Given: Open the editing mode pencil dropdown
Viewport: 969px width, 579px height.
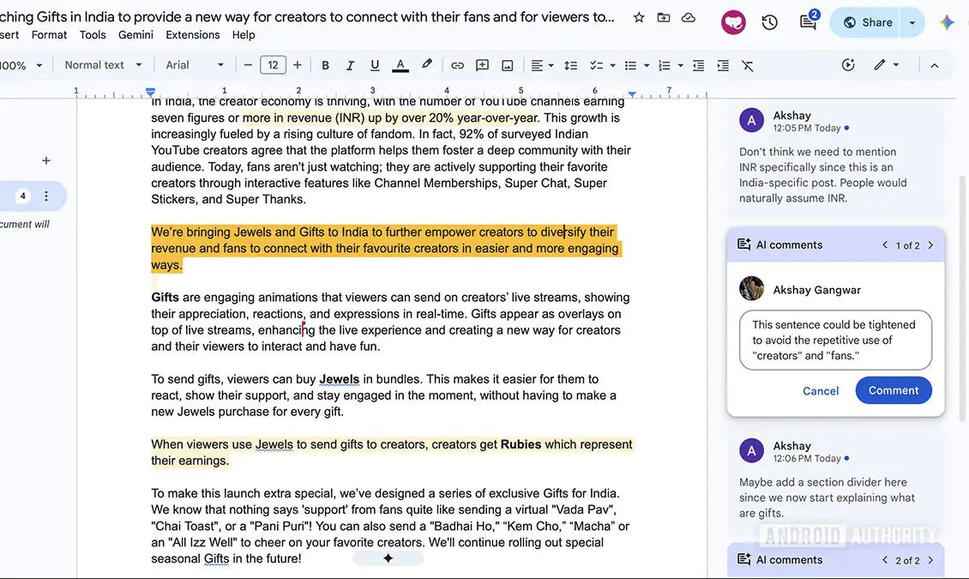Looking at the screenshot, I should coord(886,65).
